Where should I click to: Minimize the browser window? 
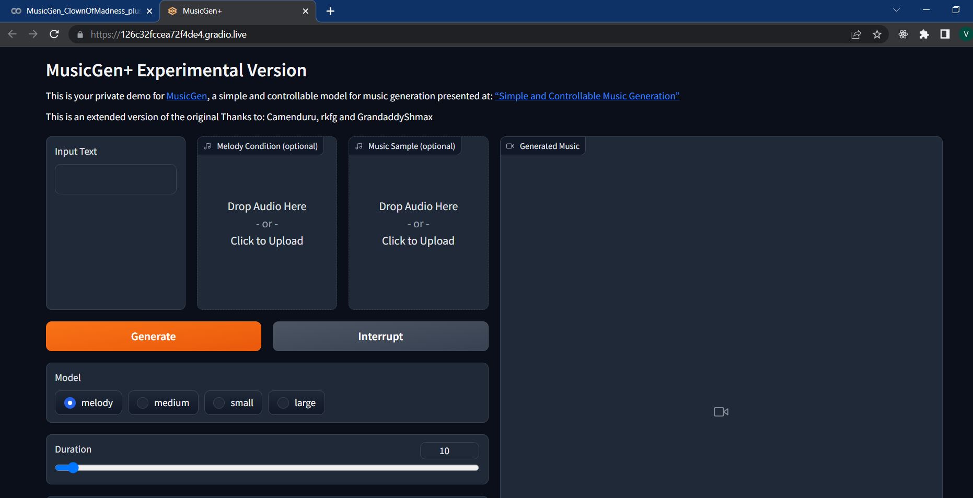pyautogui.click(x=926, y=10)
